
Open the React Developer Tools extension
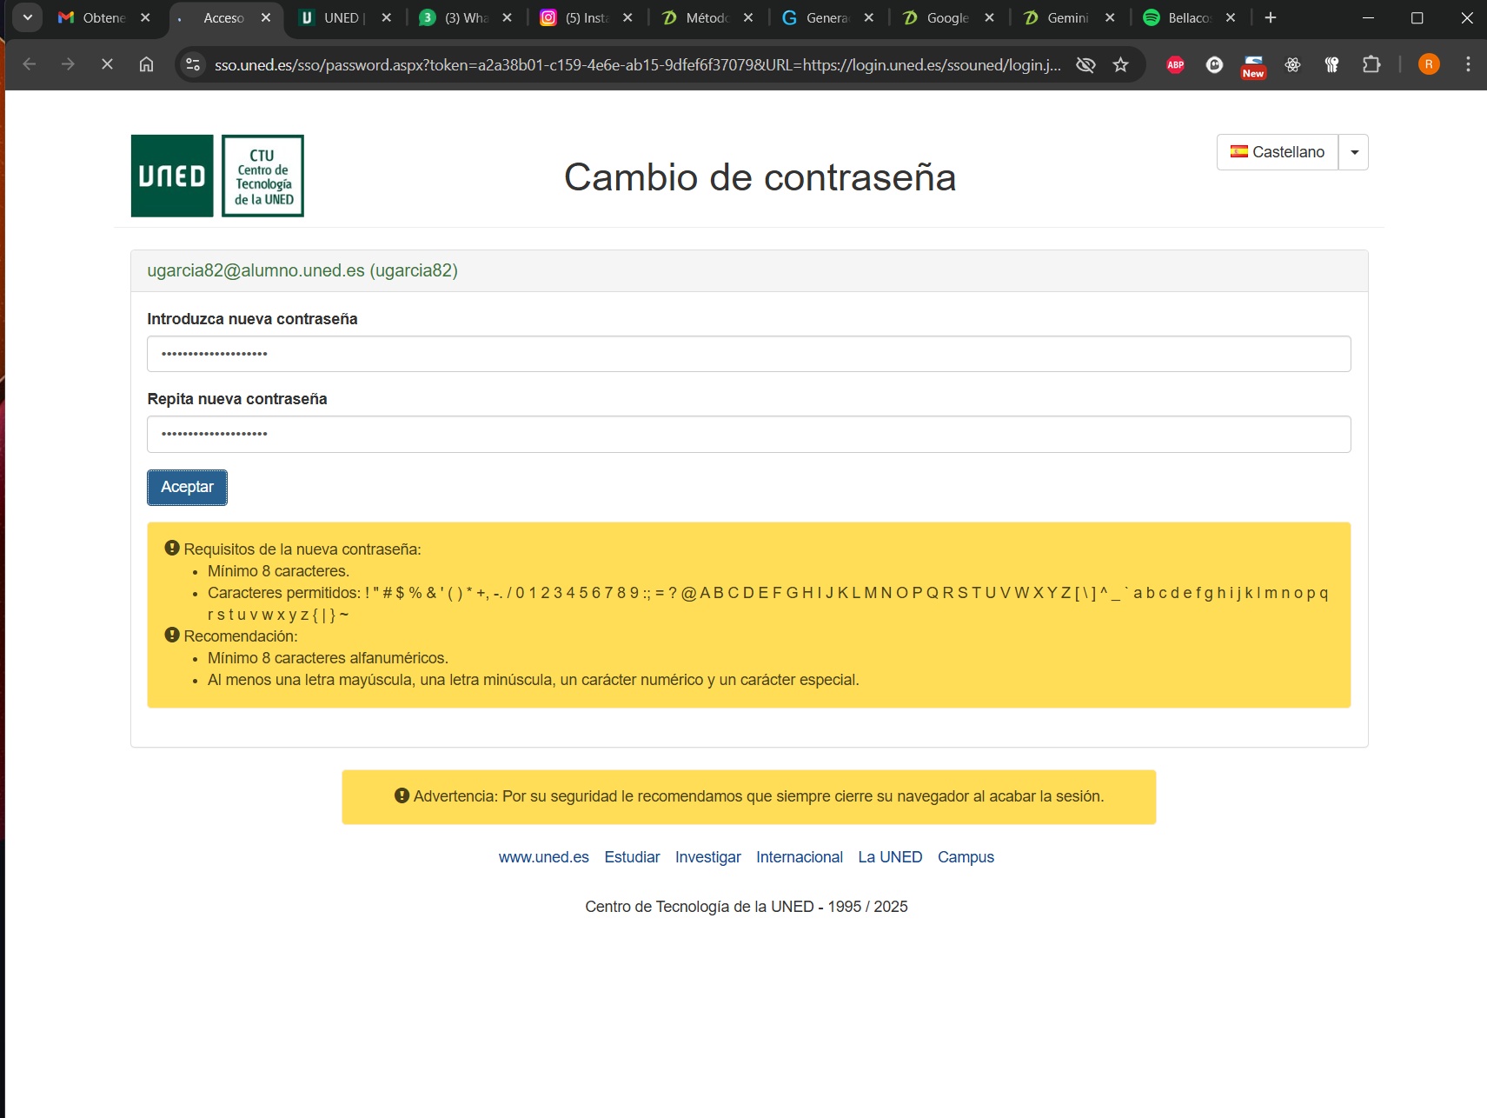[x=1292, y=64]
